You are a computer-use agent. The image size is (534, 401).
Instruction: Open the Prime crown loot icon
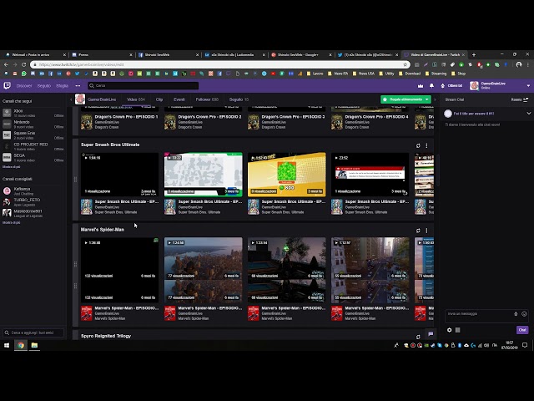(421, 86)
